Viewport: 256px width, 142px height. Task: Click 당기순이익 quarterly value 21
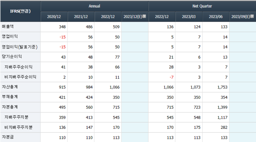tap(171, 57)
